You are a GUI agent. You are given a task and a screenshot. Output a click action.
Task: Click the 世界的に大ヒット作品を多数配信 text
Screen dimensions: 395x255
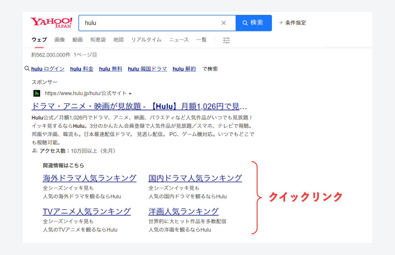pos(187,221)
